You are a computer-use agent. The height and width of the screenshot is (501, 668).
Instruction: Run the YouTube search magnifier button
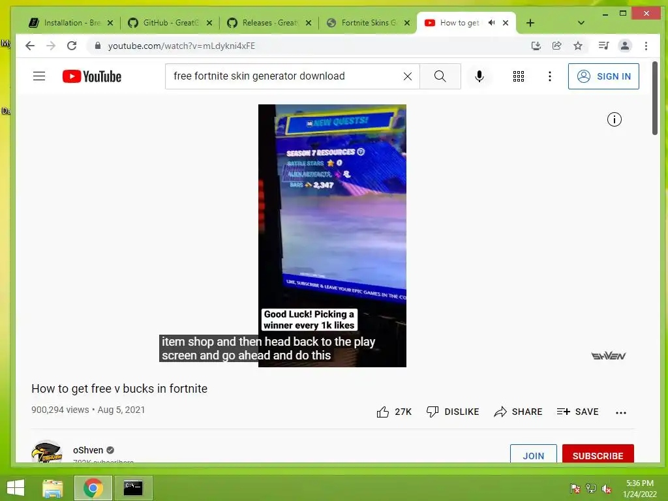(x=440, y=76)
